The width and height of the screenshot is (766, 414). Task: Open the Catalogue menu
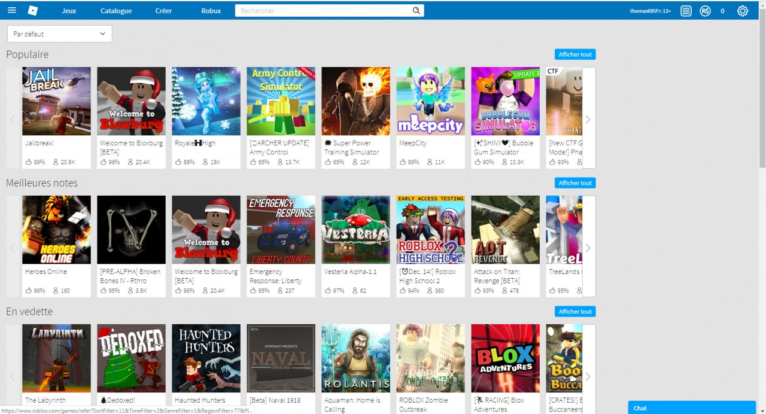pos(116,11)
